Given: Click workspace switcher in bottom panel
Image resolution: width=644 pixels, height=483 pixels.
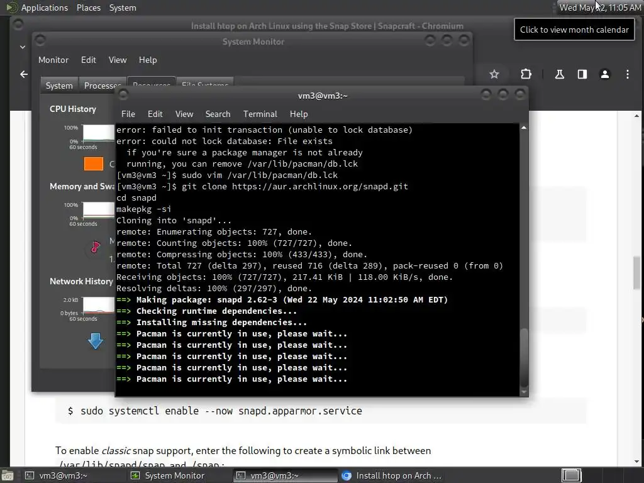Looking at the screenshot, I should pyautogui.click(x=571, y=475).
